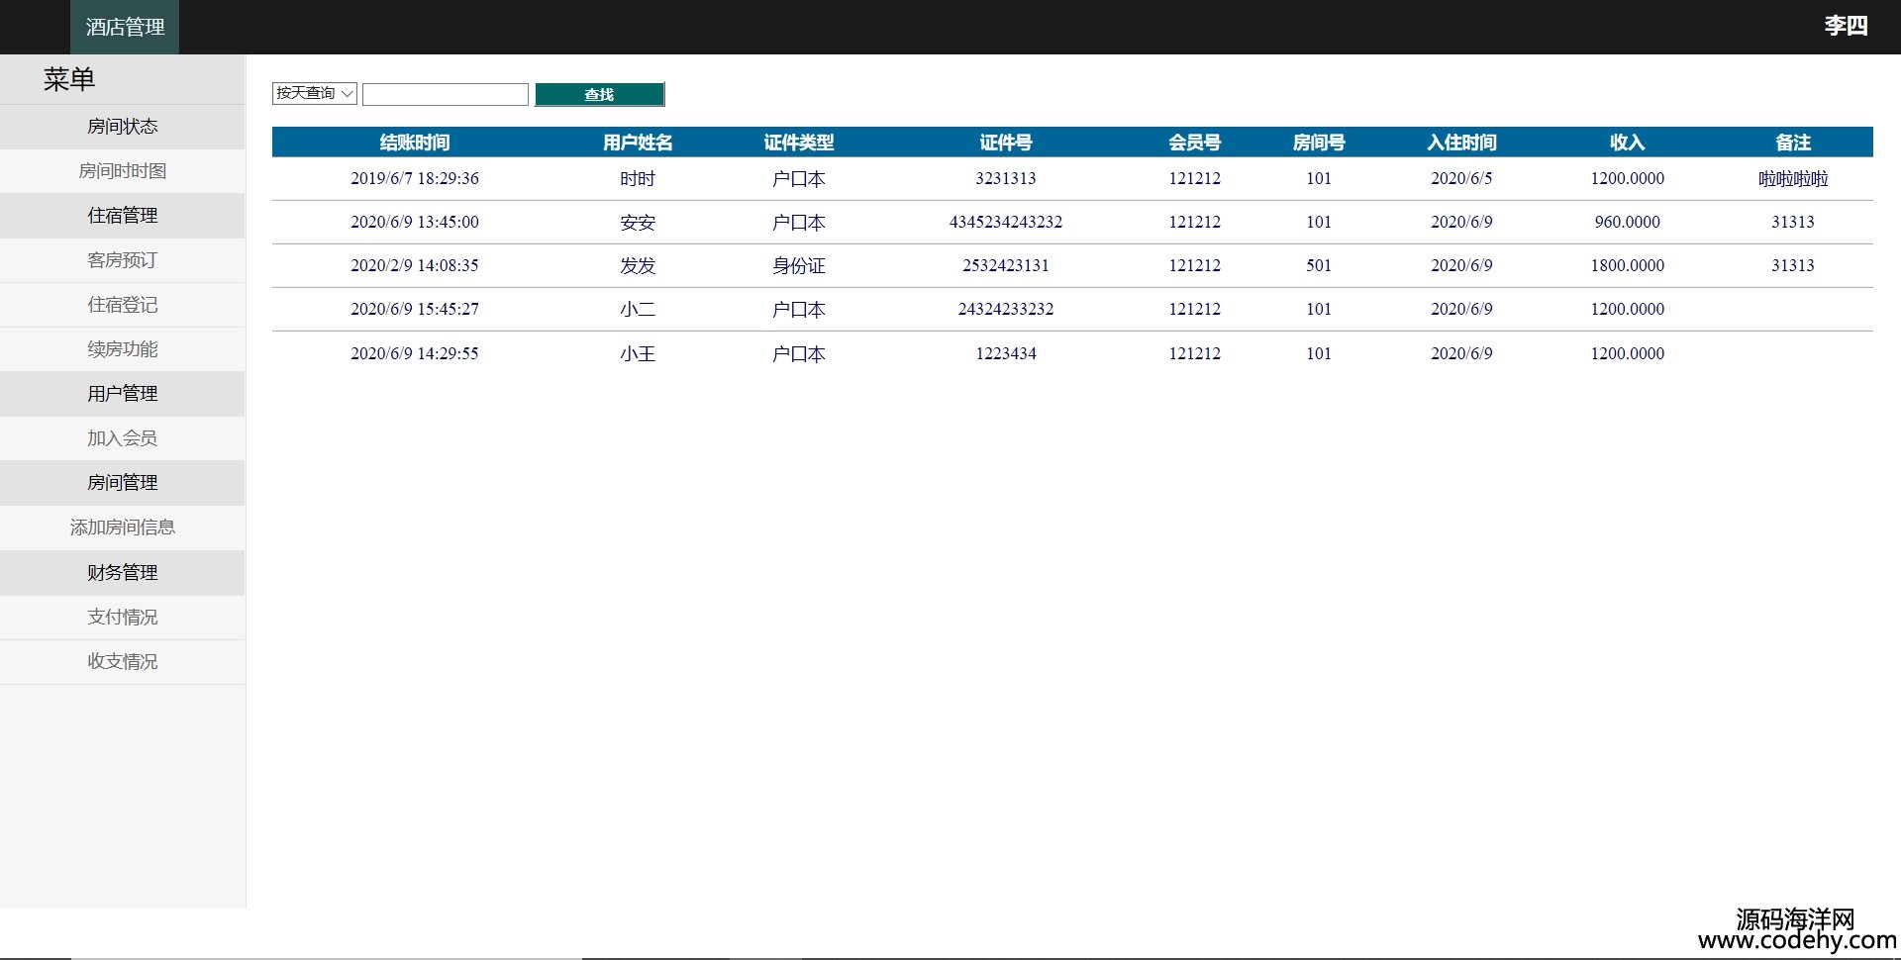Select 房间管理 menu section
Viewport: 1901px width, 960px height.
123,483
